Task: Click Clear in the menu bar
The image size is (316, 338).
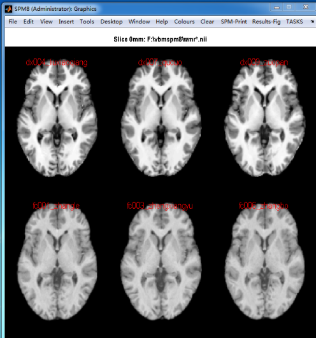Action: [x=207, y=22]
